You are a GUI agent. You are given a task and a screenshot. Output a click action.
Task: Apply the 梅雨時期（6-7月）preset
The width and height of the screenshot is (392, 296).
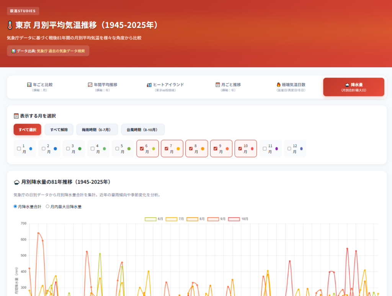[97, 130]
